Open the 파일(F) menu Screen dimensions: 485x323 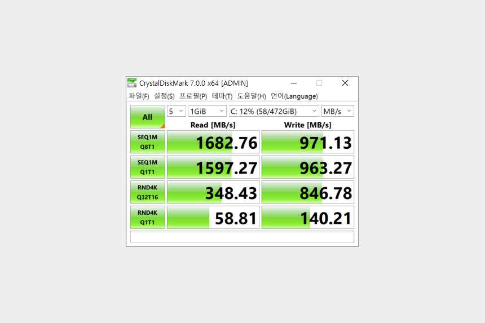pos(139,96)
